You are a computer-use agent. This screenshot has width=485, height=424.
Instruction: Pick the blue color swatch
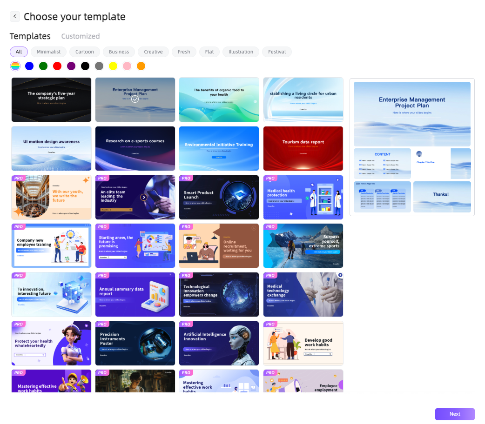pos(29,66)
